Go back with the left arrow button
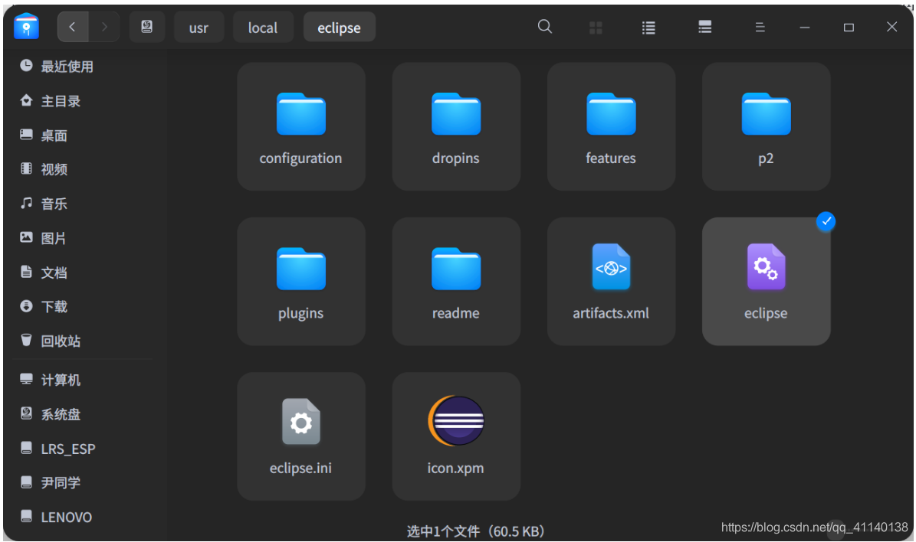The height and width of the screenshot is (542, 916). pyautogui.click(x=73, y=27)
